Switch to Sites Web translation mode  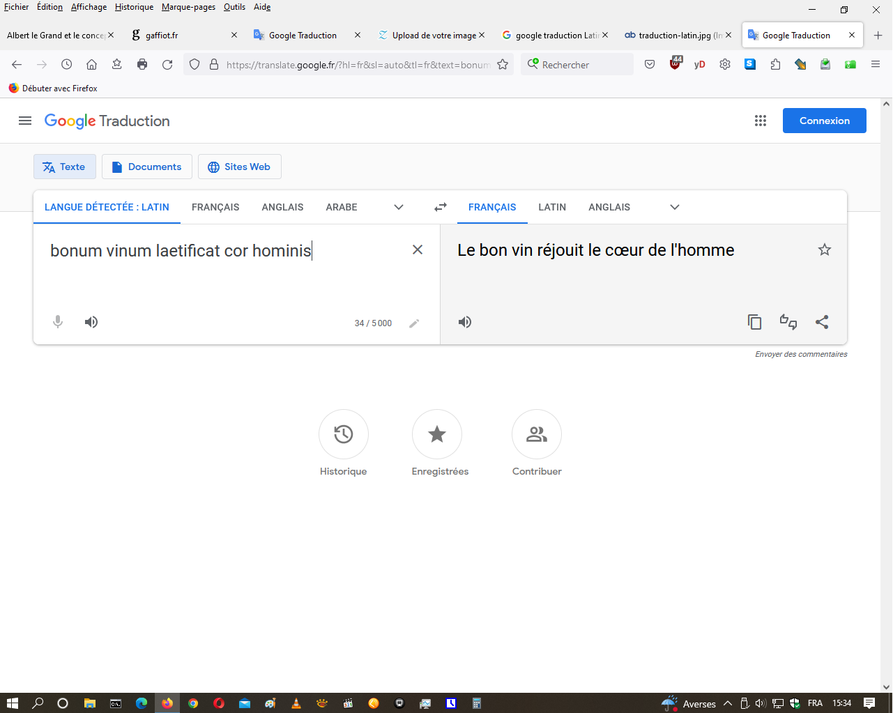tap(239, 167)
